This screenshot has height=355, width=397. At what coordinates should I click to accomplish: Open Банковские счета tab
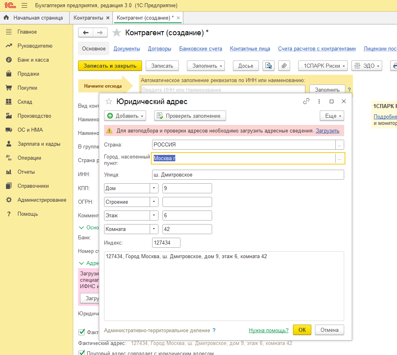coord(201,48)
